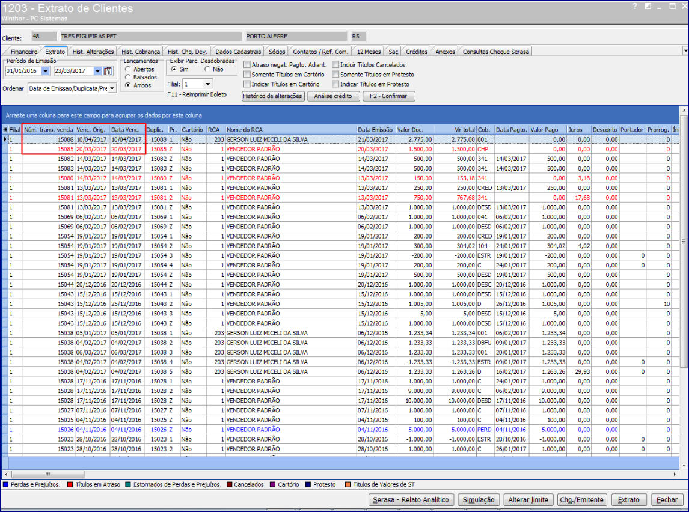Sort by the Data Emissão column header
689x512 pixels.
coord(376,130)
